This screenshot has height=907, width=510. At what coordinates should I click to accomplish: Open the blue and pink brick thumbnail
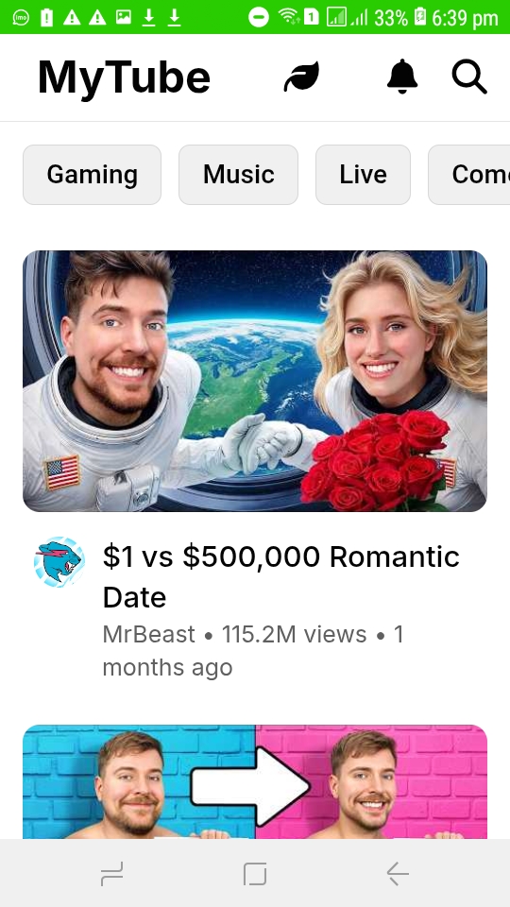(x=255, y=781)
